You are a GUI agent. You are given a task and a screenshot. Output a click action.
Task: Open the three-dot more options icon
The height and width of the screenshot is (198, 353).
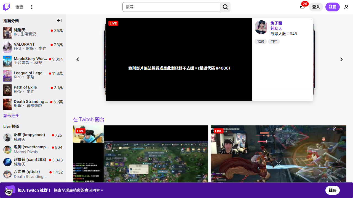[32, 7]
